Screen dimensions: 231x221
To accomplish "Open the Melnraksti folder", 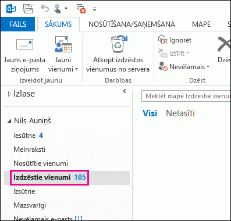I will pyautogui.click(x=67, y=149).
